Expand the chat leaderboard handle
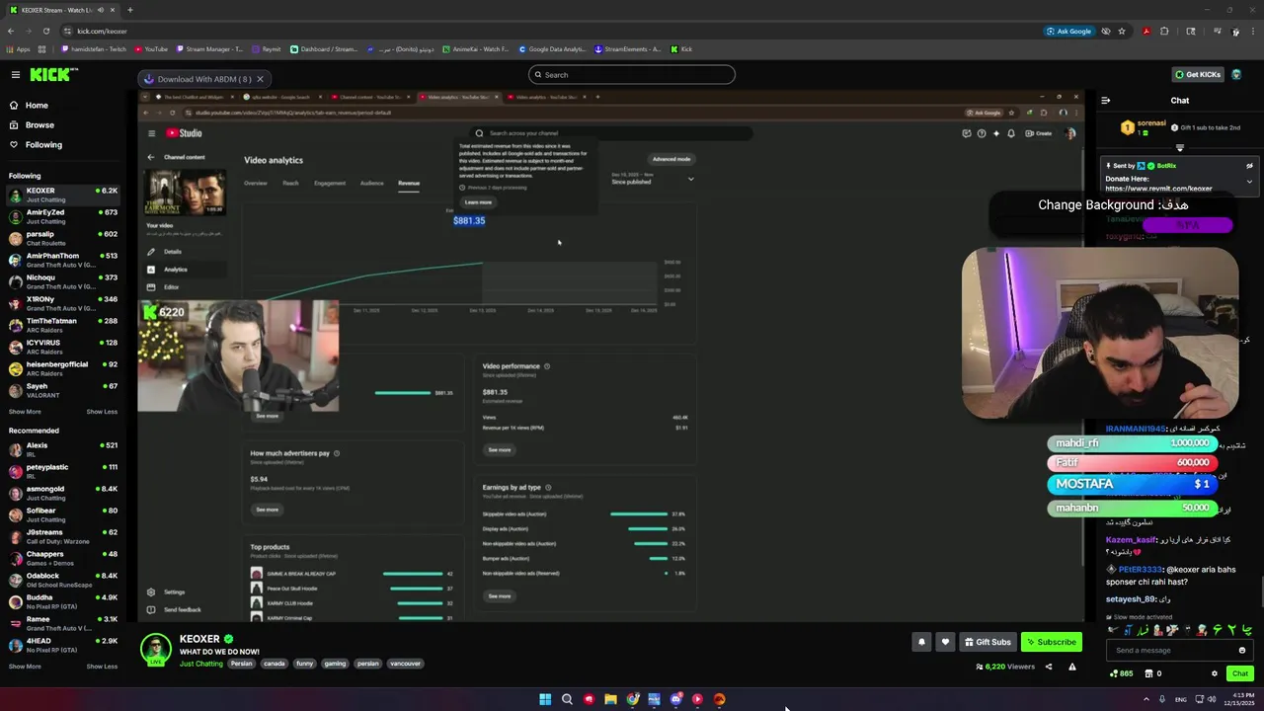This screenshot has height=711, width=1264. click(1179, 148)
